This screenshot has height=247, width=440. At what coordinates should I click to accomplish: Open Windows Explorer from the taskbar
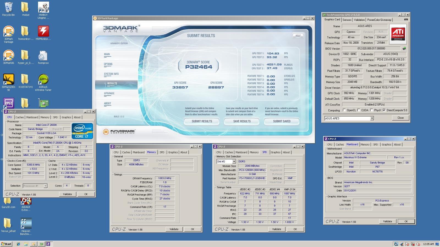click(x=26, y=244)
